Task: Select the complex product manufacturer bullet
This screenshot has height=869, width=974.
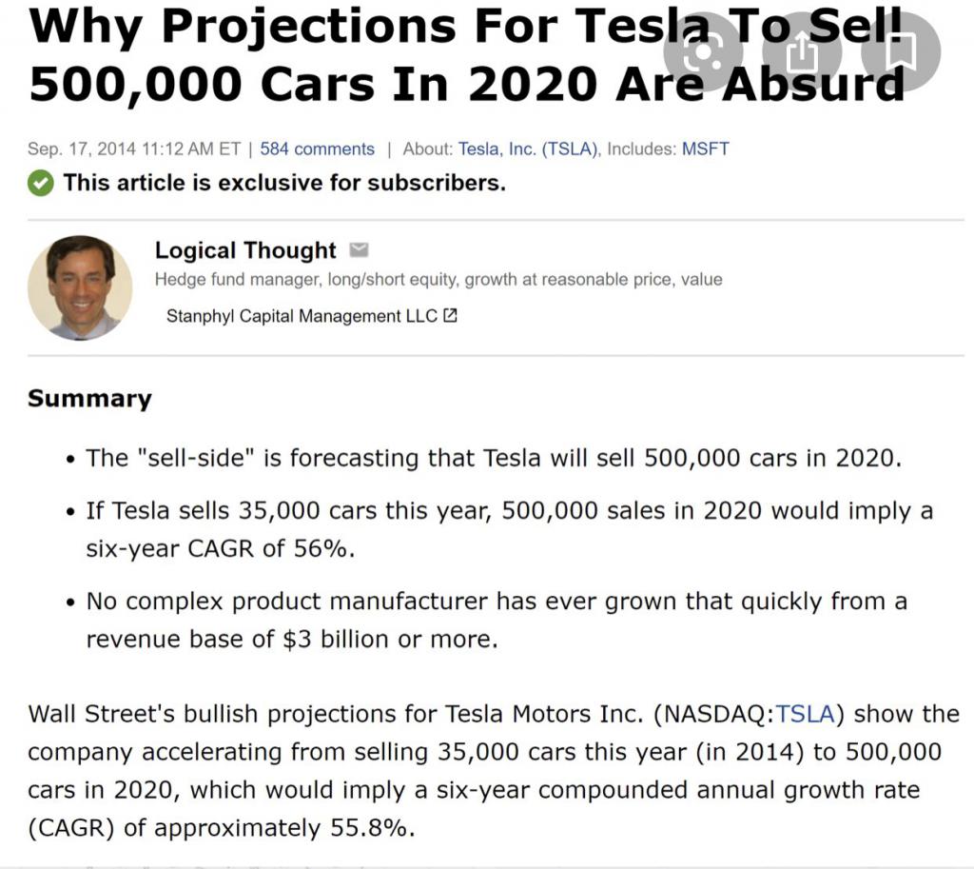Action: (x=496, y=620)
